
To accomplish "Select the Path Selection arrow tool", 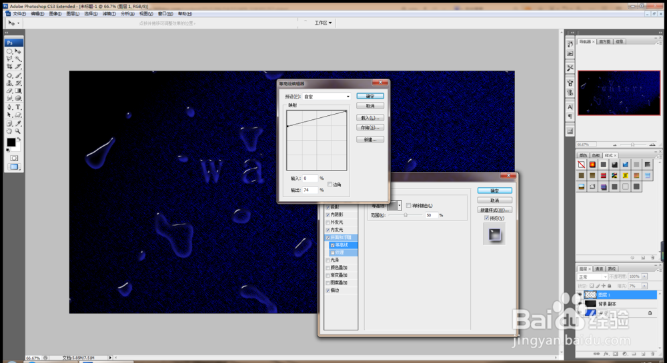I will [x=9, y=115].
